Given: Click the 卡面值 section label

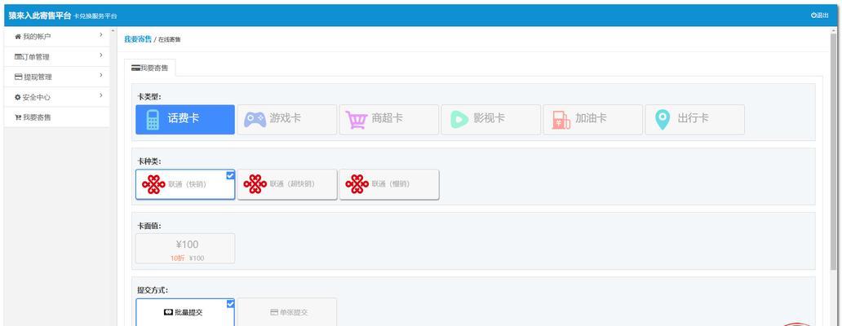Looking at the screenshot, I should point(149,226).
